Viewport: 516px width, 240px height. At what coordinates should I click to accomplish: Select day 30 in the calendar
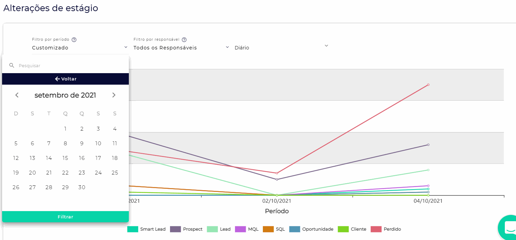[82, 187]
